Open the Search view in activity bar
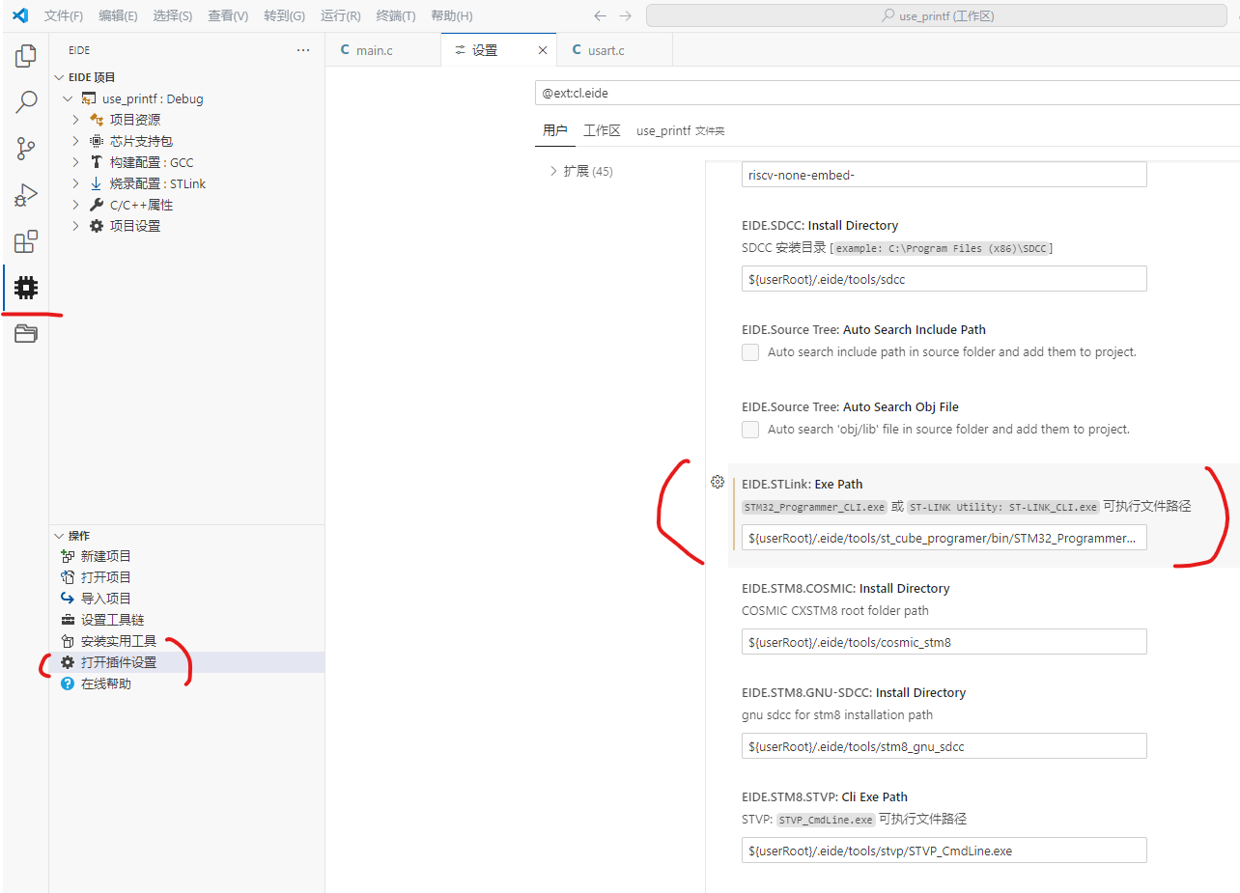Screen dimensions: 1240x893 click(26, 102)
